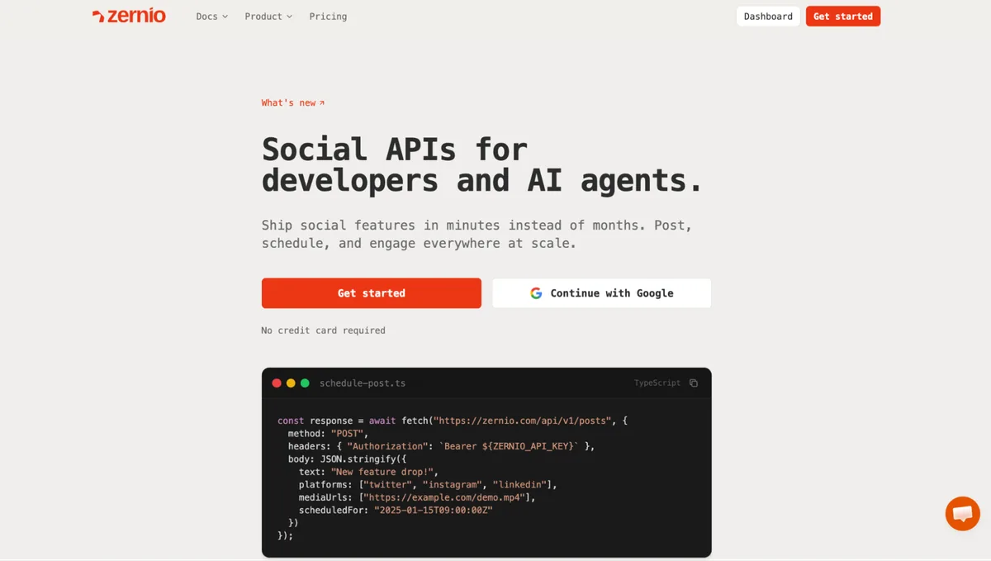Open the Dashboard button
991x561 pixels.
768,17
